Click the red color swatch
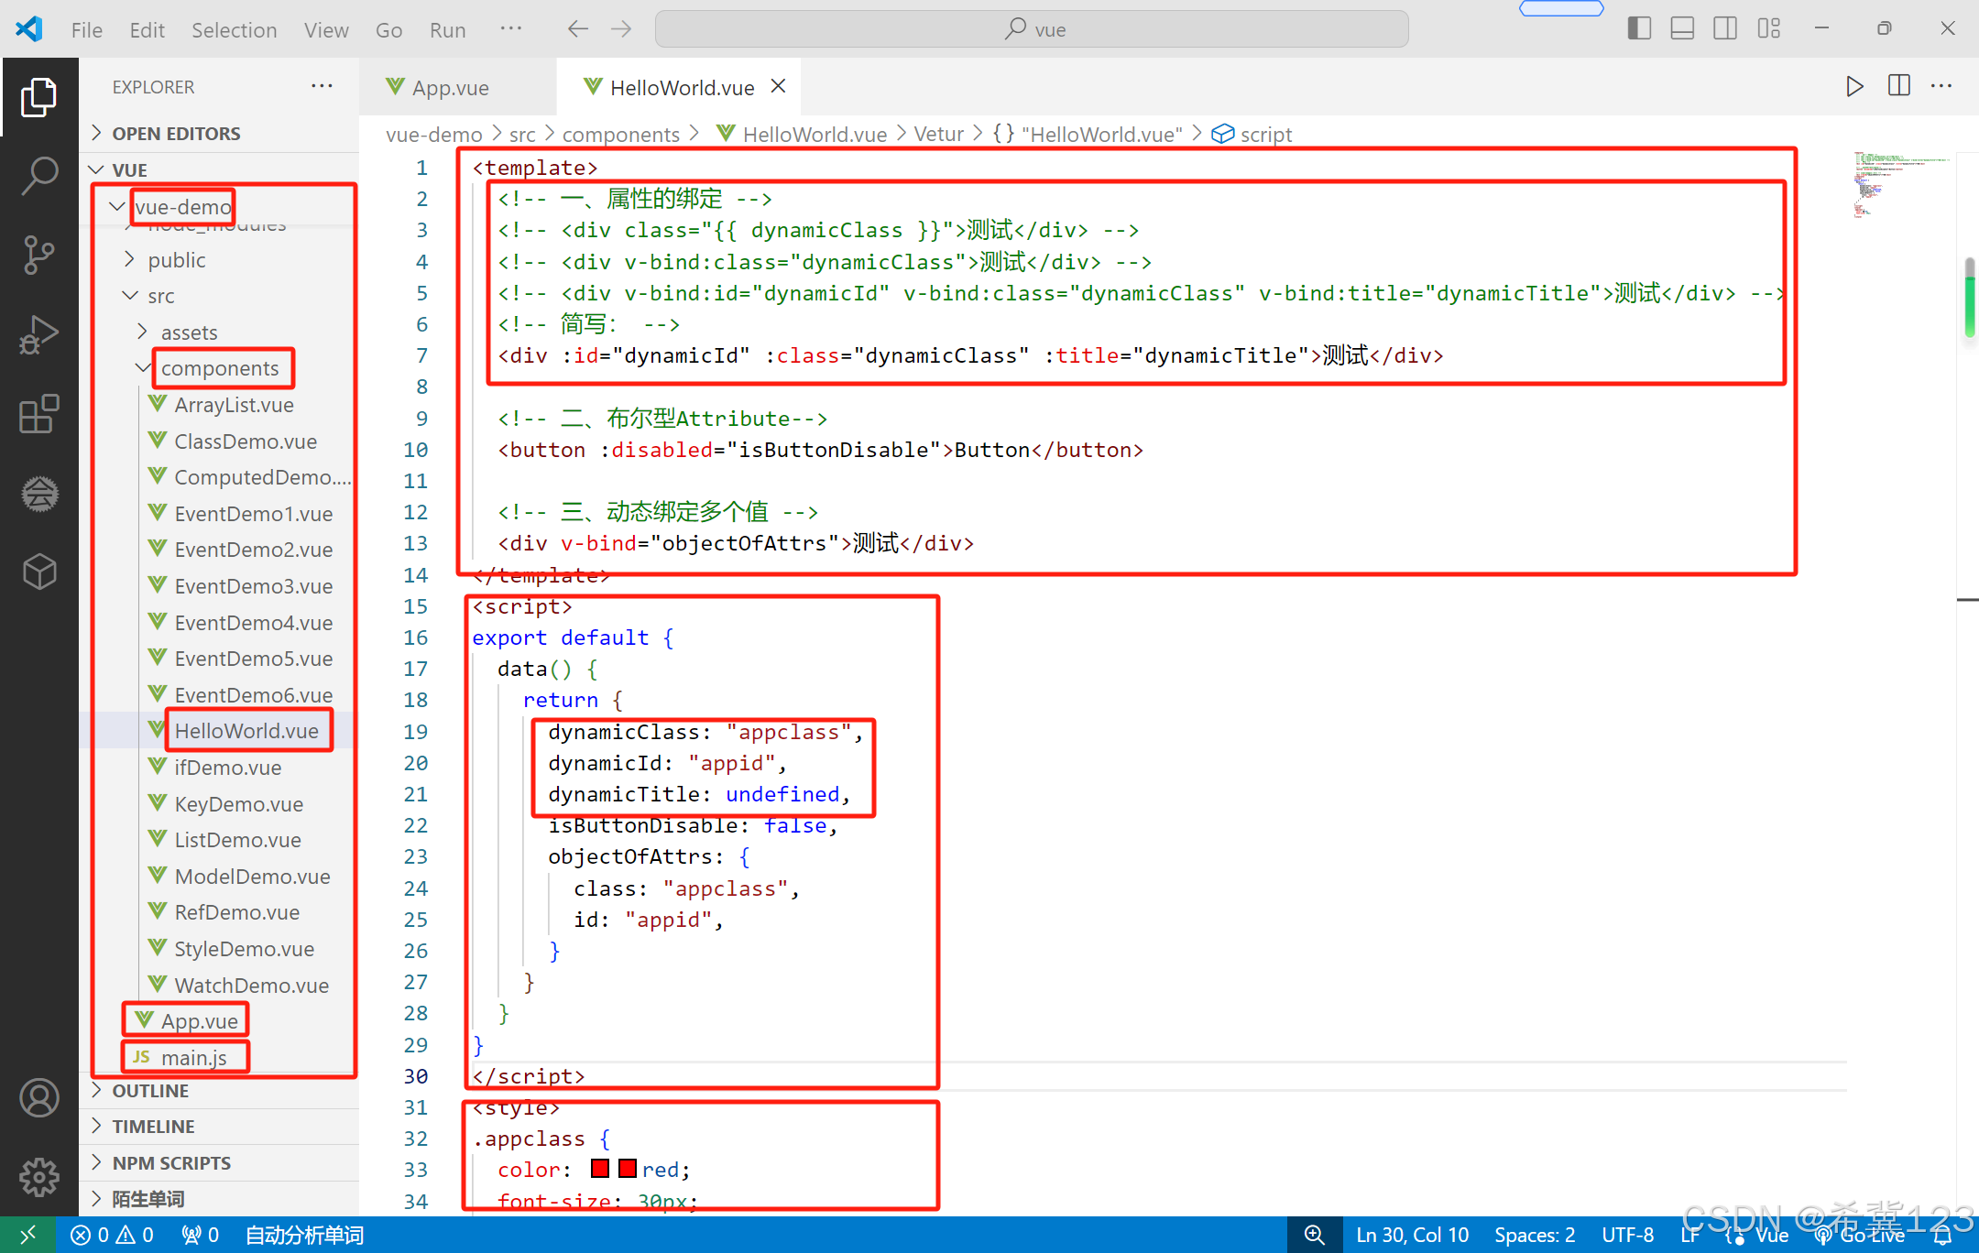The image size is (1979, 1253). (x=601, y=1169)
